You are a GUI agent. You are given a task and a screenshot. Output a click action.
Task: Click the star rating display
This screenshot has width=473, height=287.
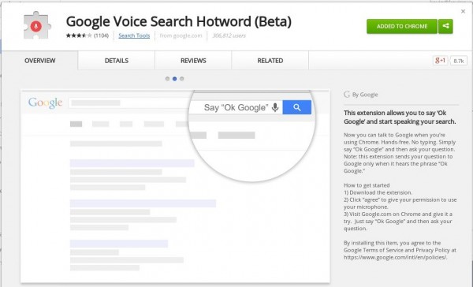pyautogui.click(x=79, y=35)
